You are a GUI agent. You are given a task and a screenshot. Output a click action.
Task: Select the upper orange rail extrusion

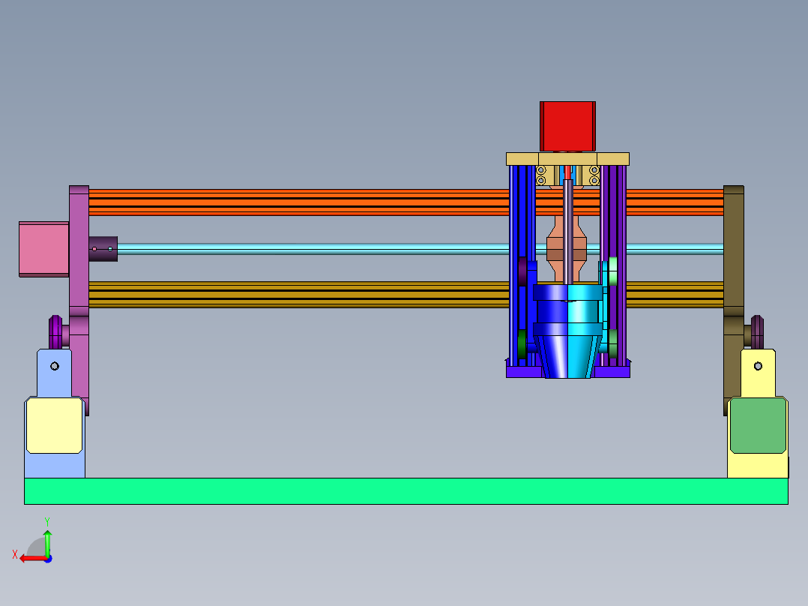(299, 202)
